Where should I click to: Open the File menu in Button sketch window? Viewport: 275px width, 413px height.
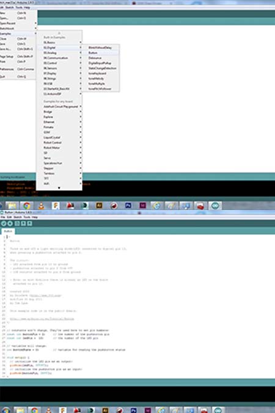click(x=2, y=217)
